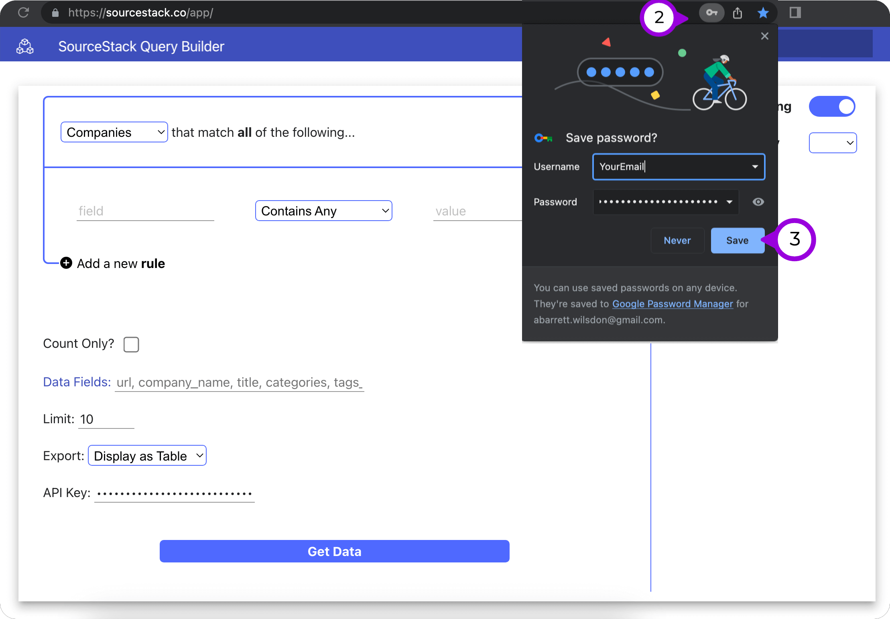The image size is (890, 619).
Task: Click the Get Data button
Action: (x=334, y=551)
